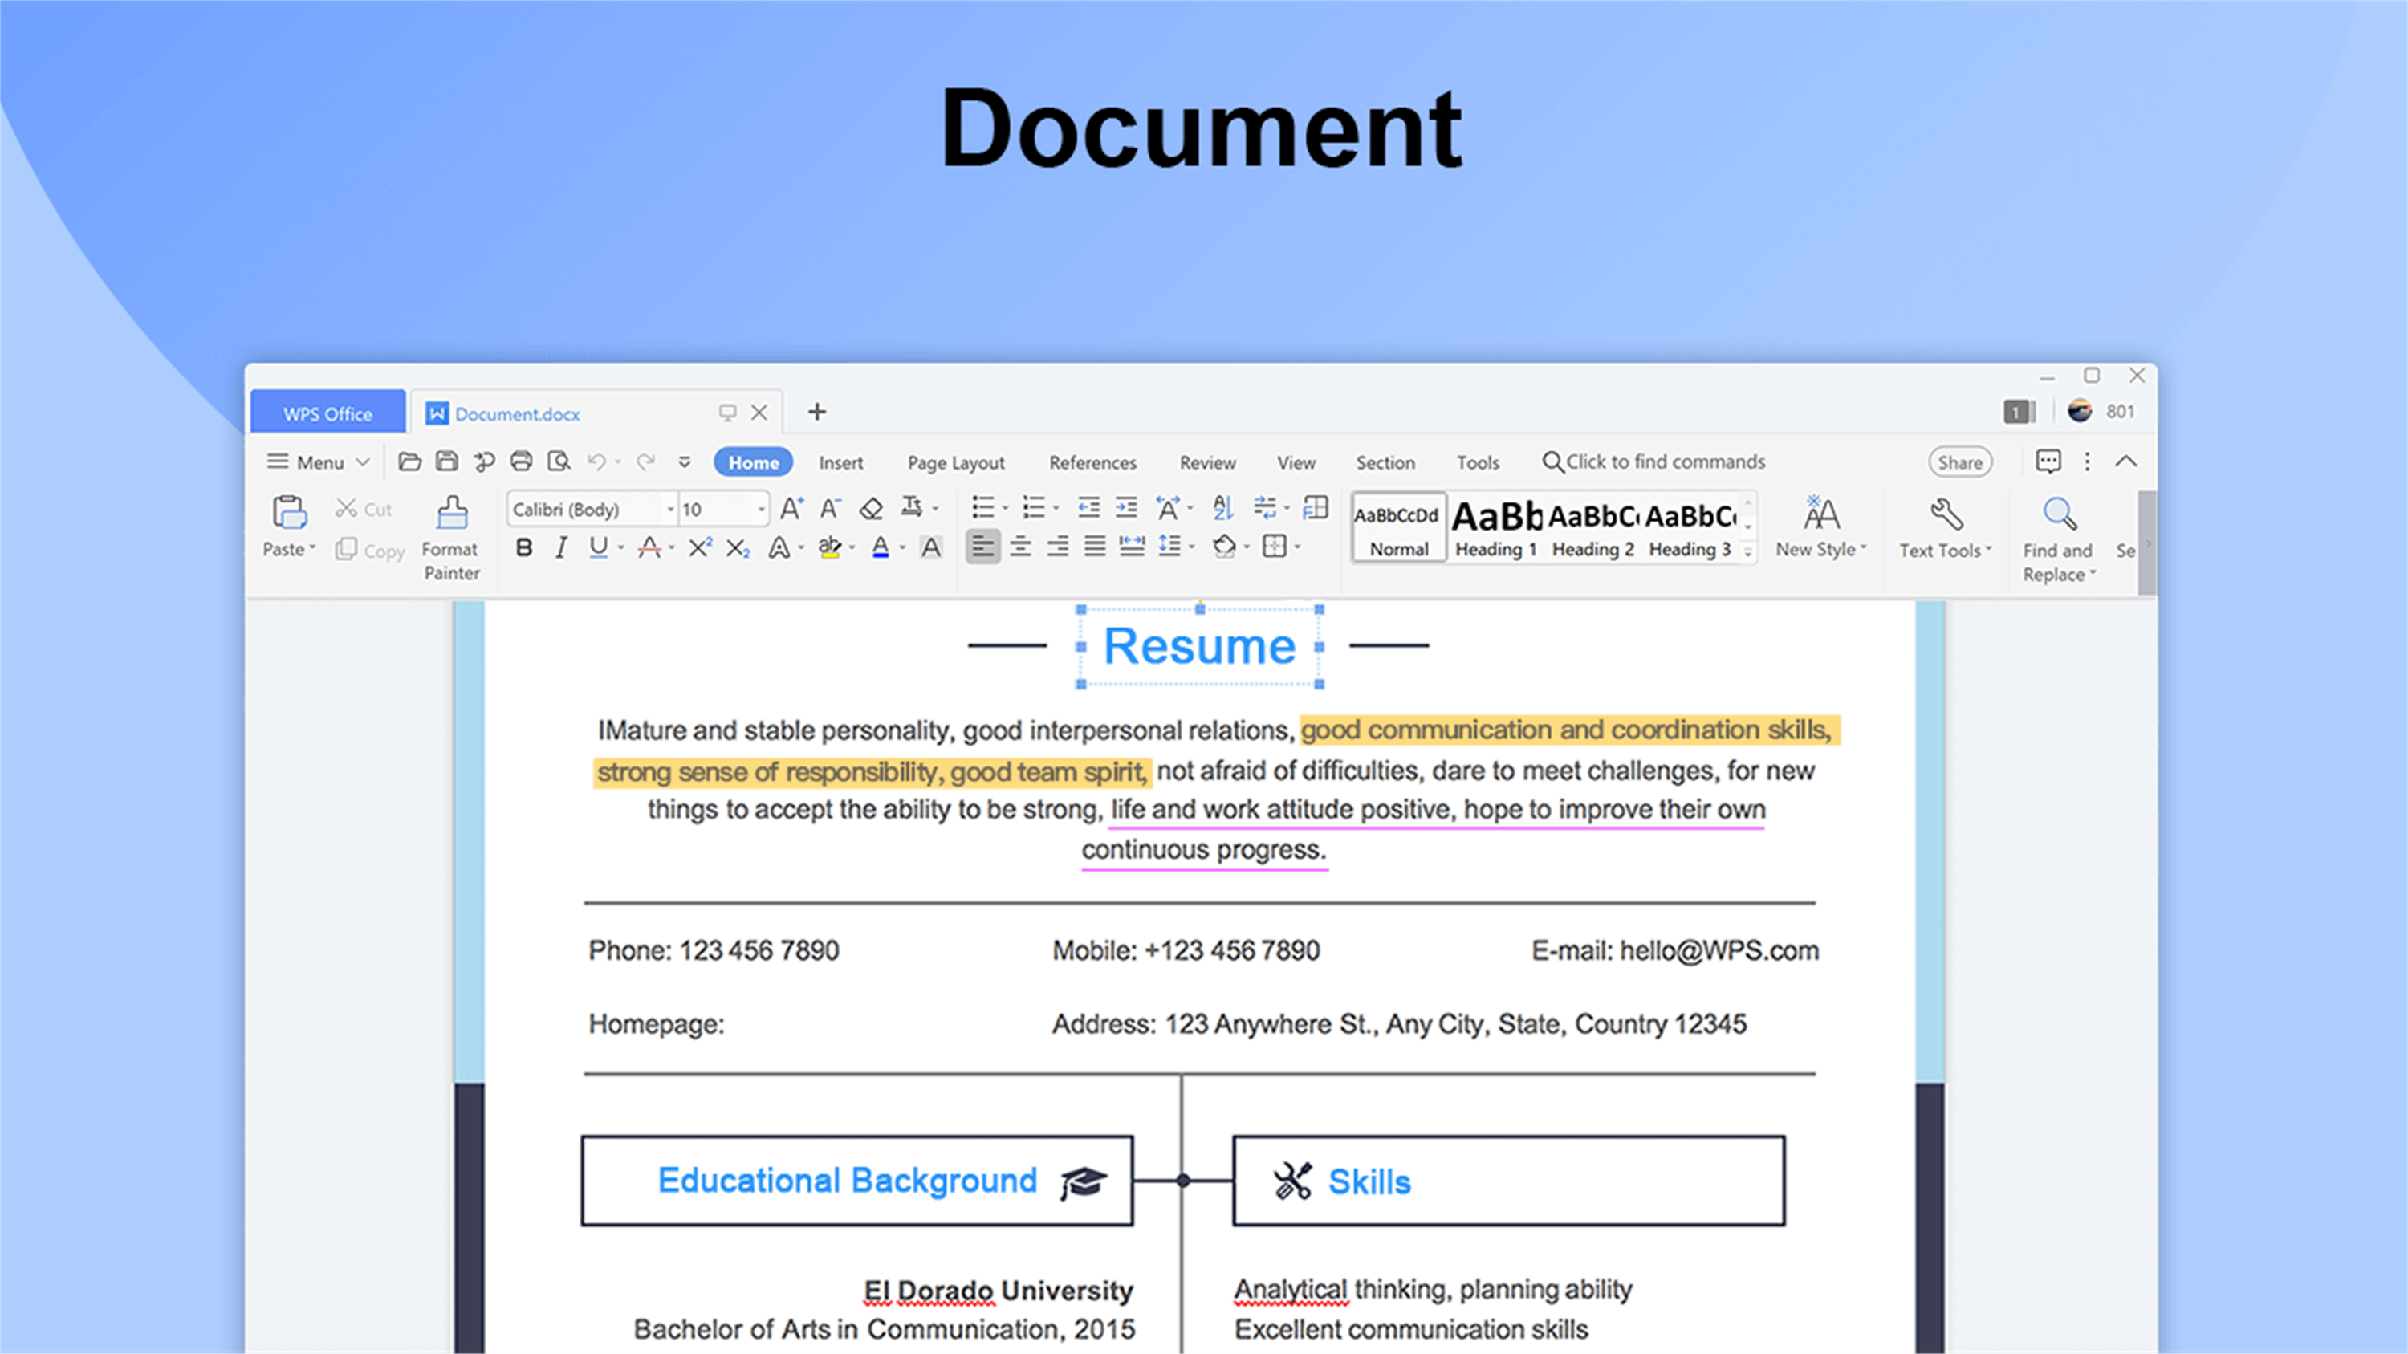Open the Page Layout tab

tap(955, 462)
